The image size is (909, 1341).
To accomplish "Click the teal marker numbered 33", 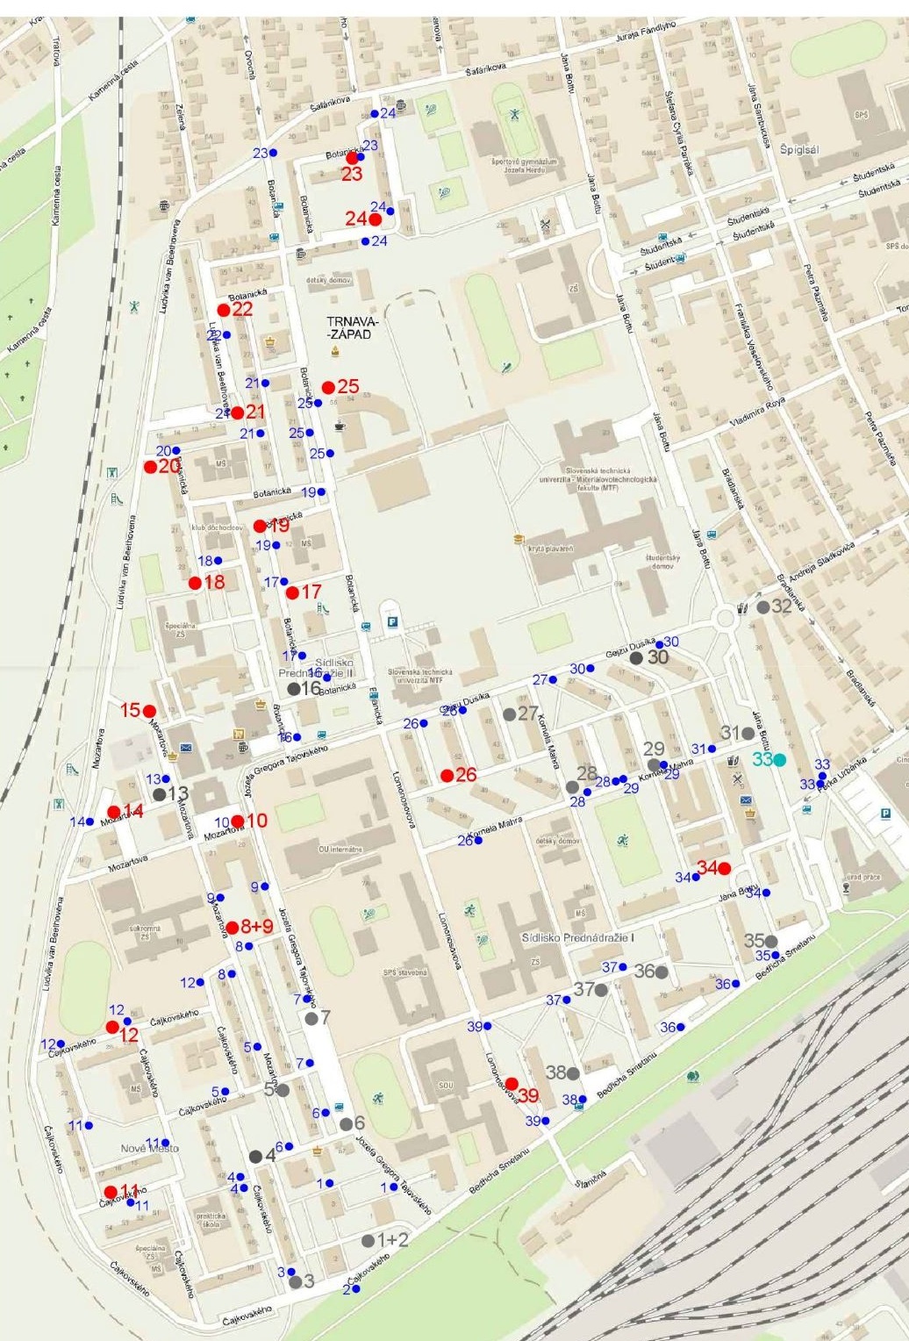I will click(779, 759).
